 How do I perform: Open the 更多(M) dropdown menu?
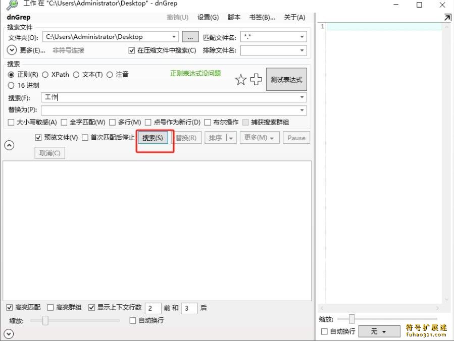click(x=259, y=137)
